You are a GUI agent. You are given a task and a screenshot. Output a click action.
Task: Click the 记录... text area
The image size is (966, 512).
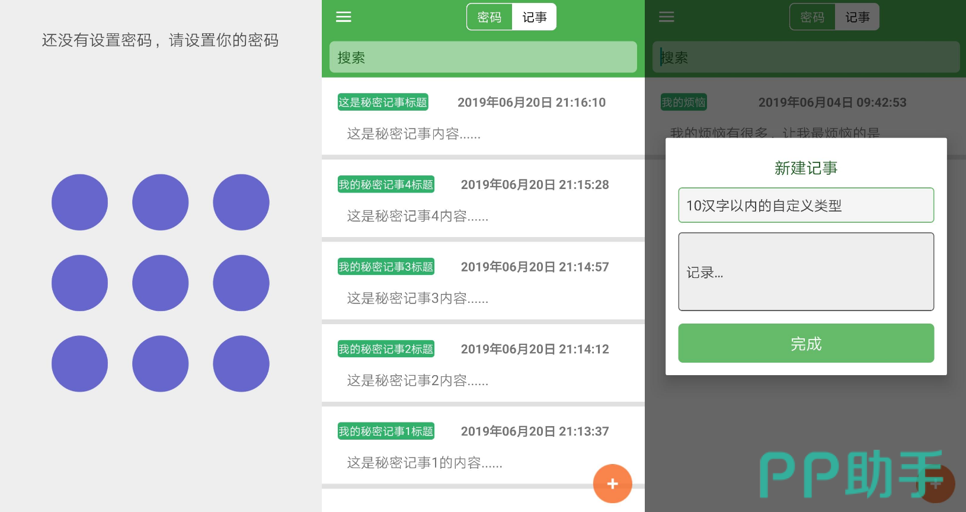point(805,272)
